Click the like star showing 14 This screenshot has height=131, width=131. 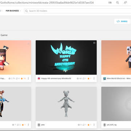pyautogui.click(x=22, y=79)
